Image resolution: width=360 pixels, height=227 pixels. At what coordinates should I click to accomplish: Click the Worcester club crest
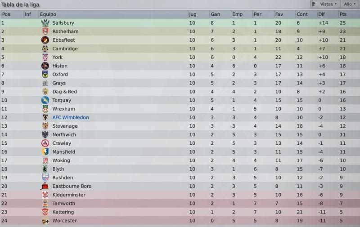pos(45,221)
